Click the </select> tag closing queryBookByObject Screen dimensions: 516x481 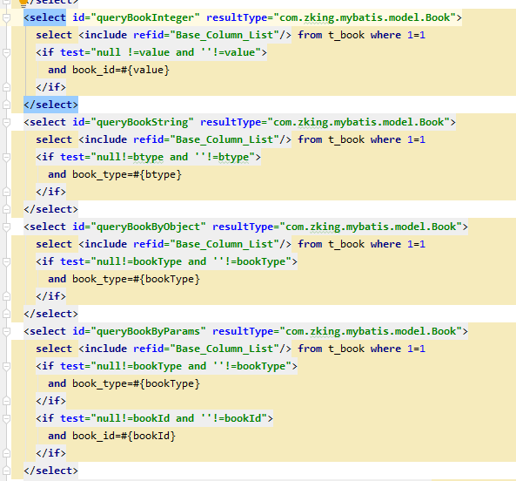tap(51, 314)
